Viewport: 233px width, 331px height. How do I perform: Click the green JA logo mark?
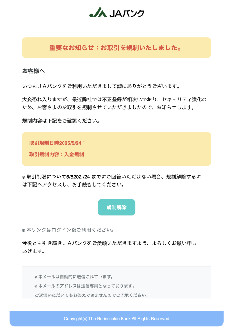[x=98, y=12]
